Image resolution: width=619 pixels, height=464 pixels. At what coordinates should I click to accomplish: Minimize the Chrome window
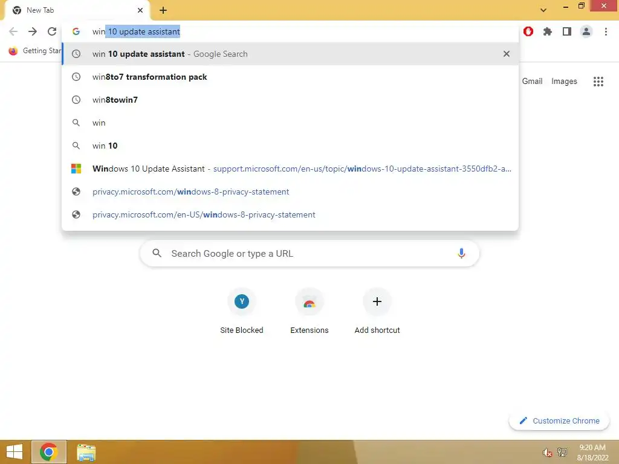[566, 7]
